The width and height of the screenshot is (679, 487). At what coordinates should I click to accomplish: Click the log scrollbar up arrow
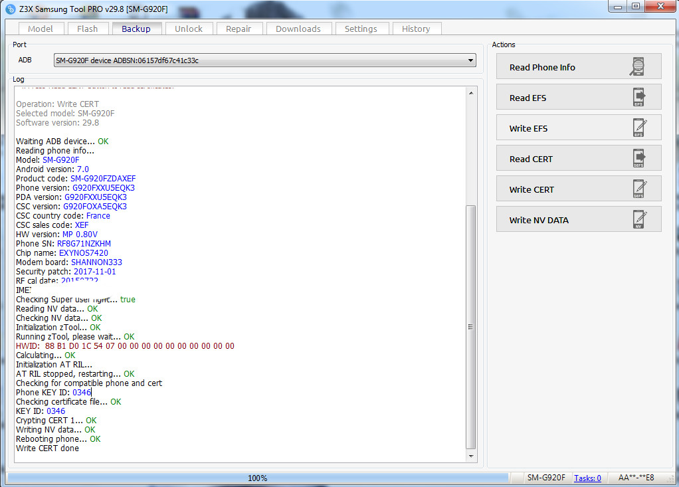tap(470, 92)
